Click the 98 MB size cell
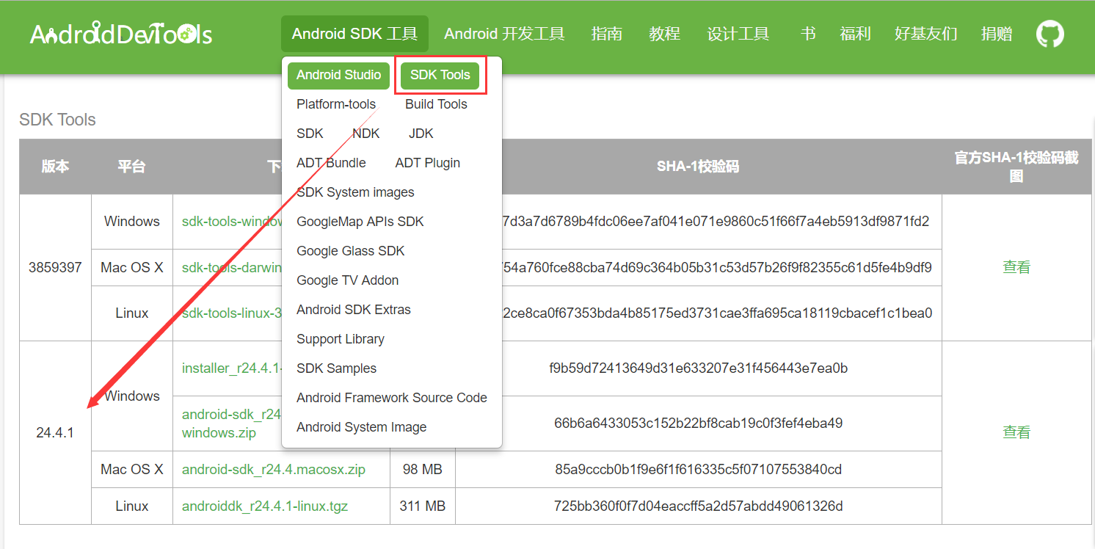This screenshot has height=549, width=1095. coord(423,470)
